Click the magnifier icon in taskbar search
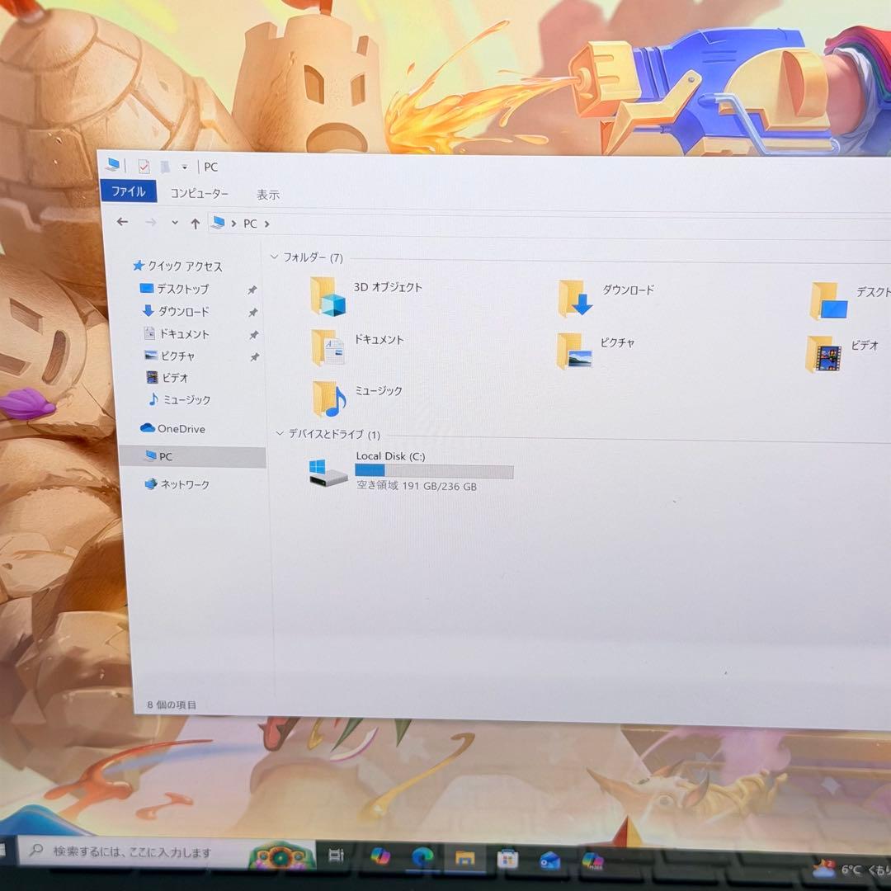The image size is (891, 891). [x=36, y=850]
